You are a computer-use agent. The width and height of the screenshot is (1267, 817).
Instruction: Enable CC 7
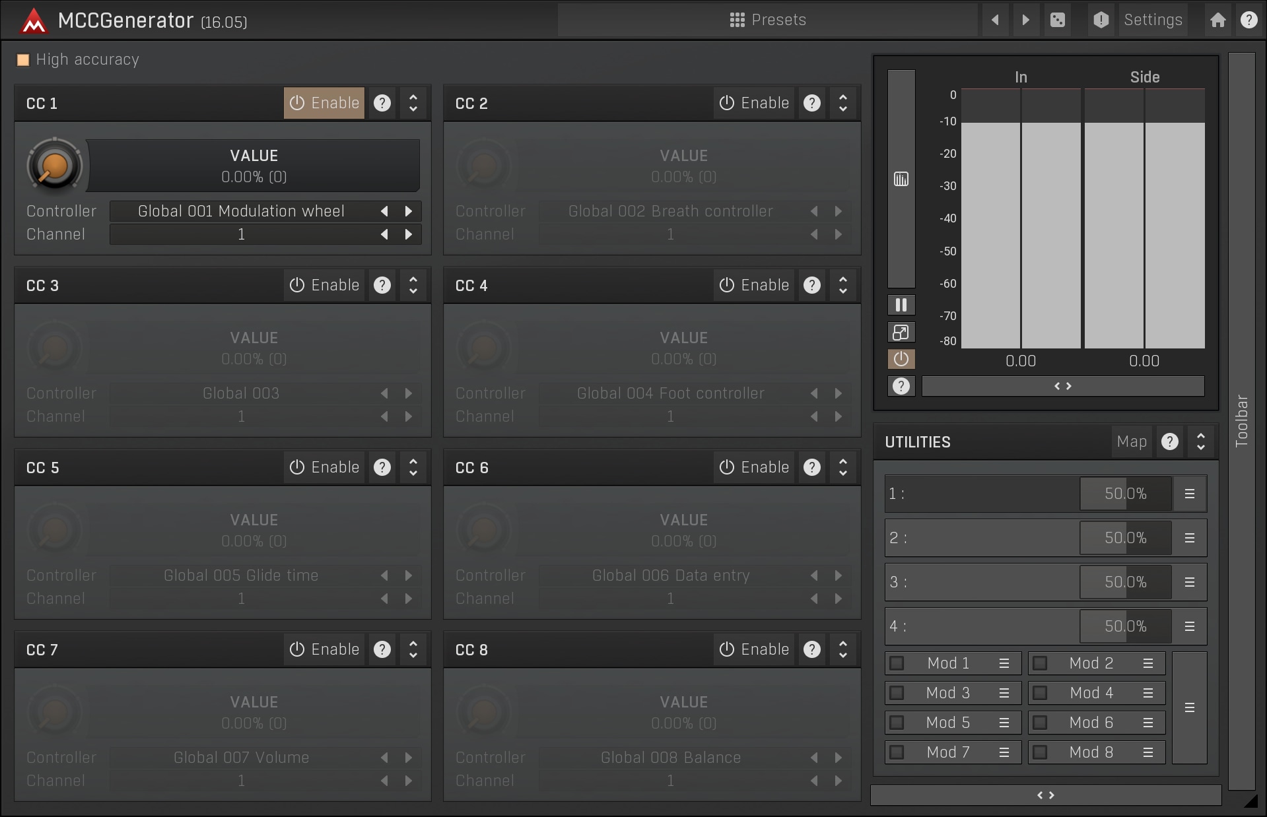coord(324,649)
